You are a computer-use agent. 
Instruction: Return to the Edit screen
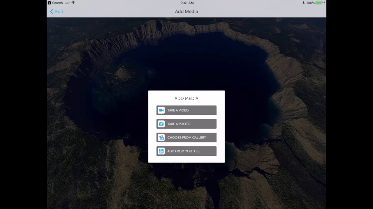tap(59, 11)
